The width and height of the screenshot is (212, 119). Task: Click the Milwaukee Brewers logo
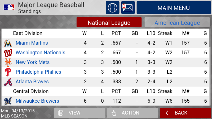pyautogui.click(x=8, y=101)
